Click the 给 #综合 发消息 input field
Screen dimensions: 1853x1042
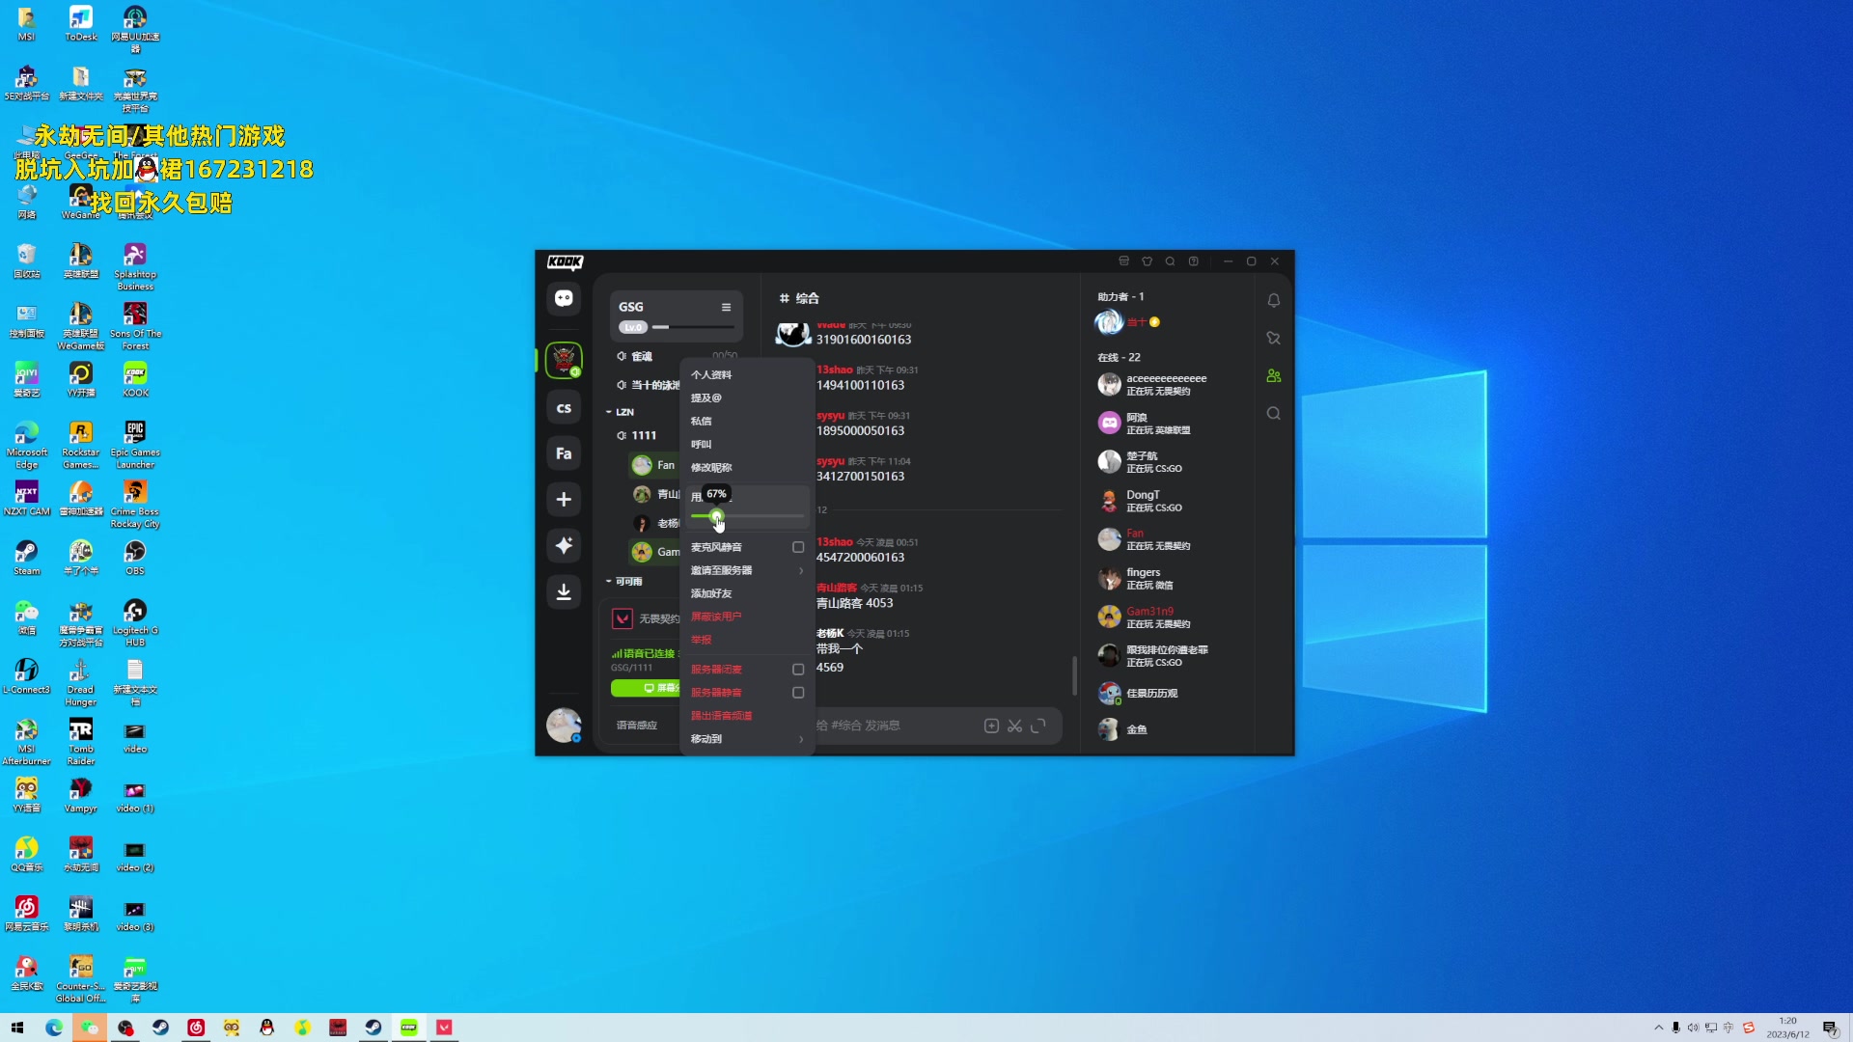pyautogui.click(x=898, y=726)
